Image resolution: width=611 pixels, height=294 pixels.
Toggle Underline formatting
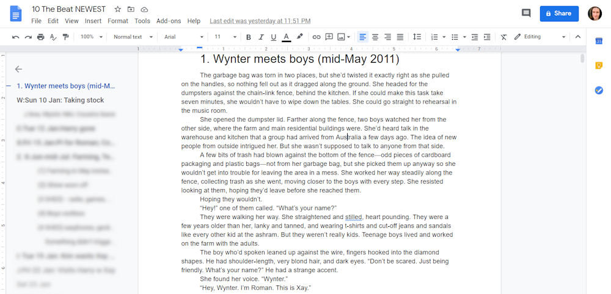click(273, 37)
